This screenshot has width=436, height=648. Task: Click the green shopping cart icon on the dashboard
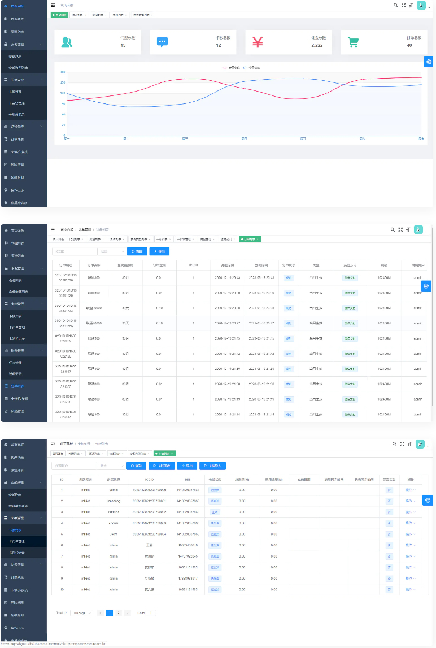pyautogui.click(x=353, y=42)
